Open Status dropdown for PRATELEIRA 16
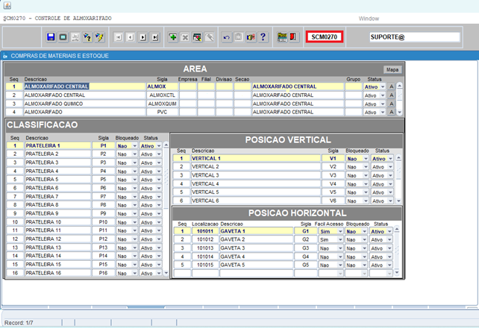This screenshot has width=479, height=328. click(x=159, y=273)
